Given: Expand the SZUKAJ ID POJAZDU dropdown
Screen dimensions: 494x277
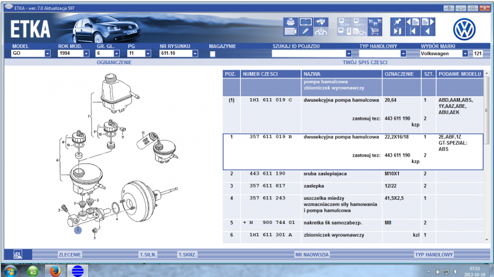Looking at the screenshot, I should (x=348, y=54).
